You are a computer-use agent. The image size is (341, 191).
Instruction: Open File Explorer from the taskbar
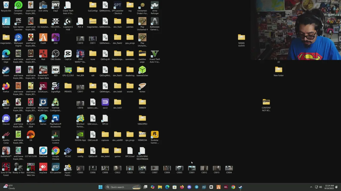point(160,187)
